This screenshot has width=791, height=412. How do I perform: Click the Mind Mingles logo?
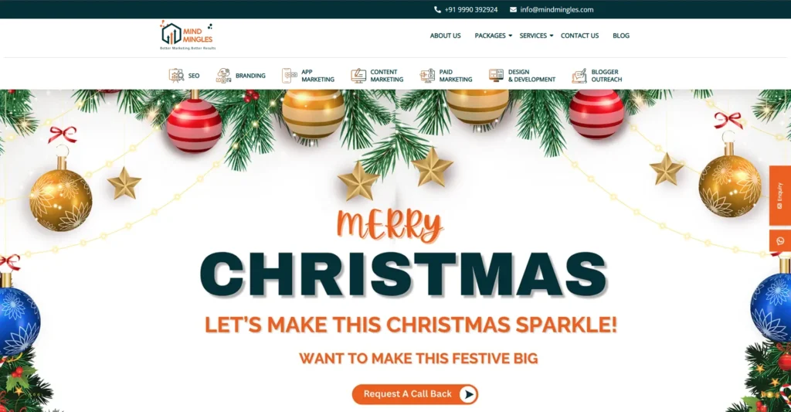(x=188, y=36)
